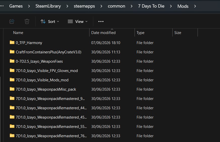Image resolution: width=220 pixels, height=142 pixels.
Task: Expand chevron after common breadcrumb
Action: [x=132, y=6]
